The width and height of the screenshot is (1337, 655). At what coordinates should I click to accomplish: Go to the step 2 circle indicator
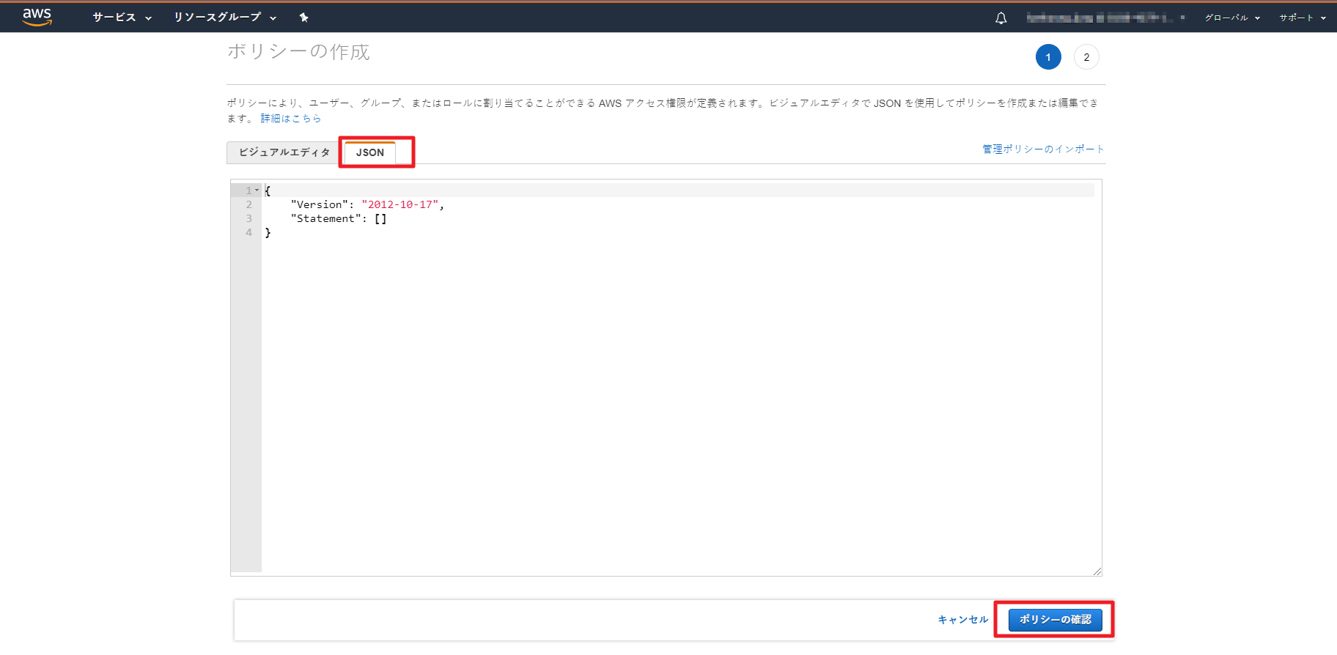coord(1086,57)
